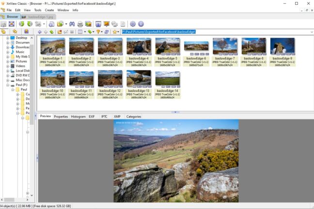Click the thumbnail View mode grid icon
Screen dimensions: 314x209
(x=80, y=32)
